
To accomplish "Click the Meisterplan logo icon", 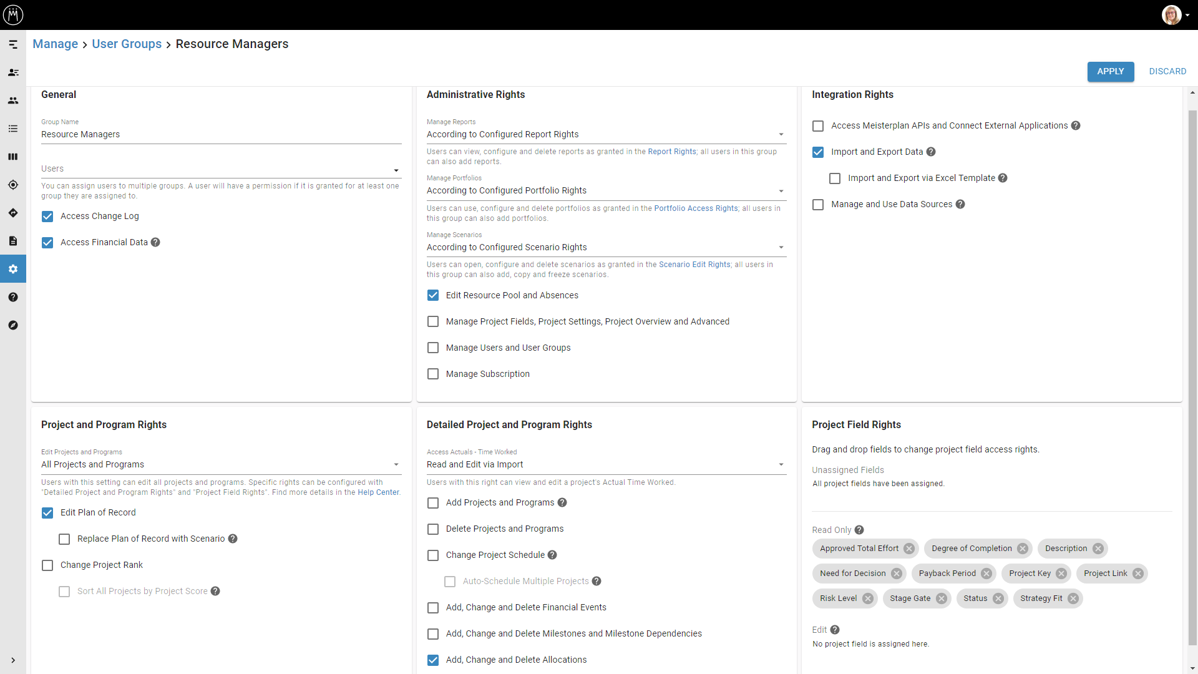I will tap(13, 14).
